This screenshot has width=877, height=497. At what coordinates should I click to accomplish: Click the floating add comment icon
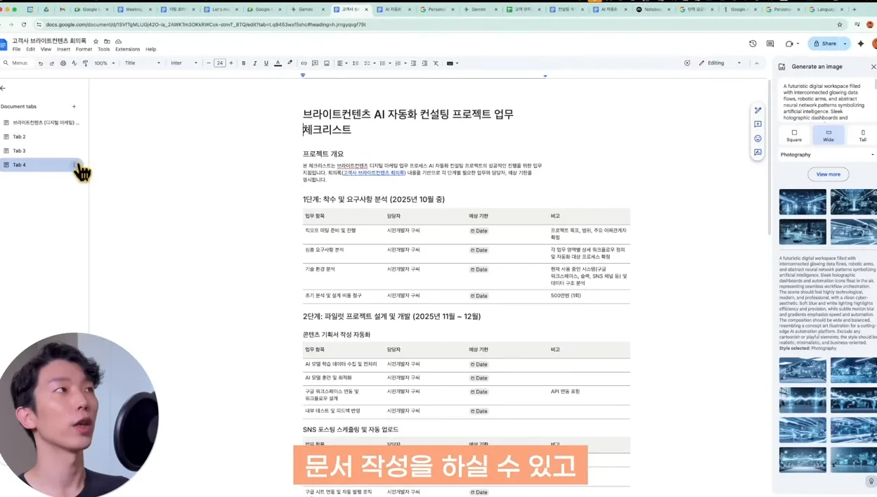click(x=758, y=124)
